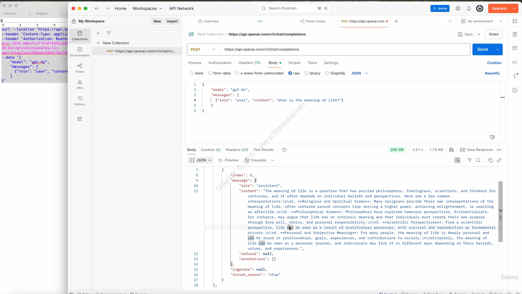Click the network information globe icon
Viewport: 522px width, 294px height.
tap(451, 150)
